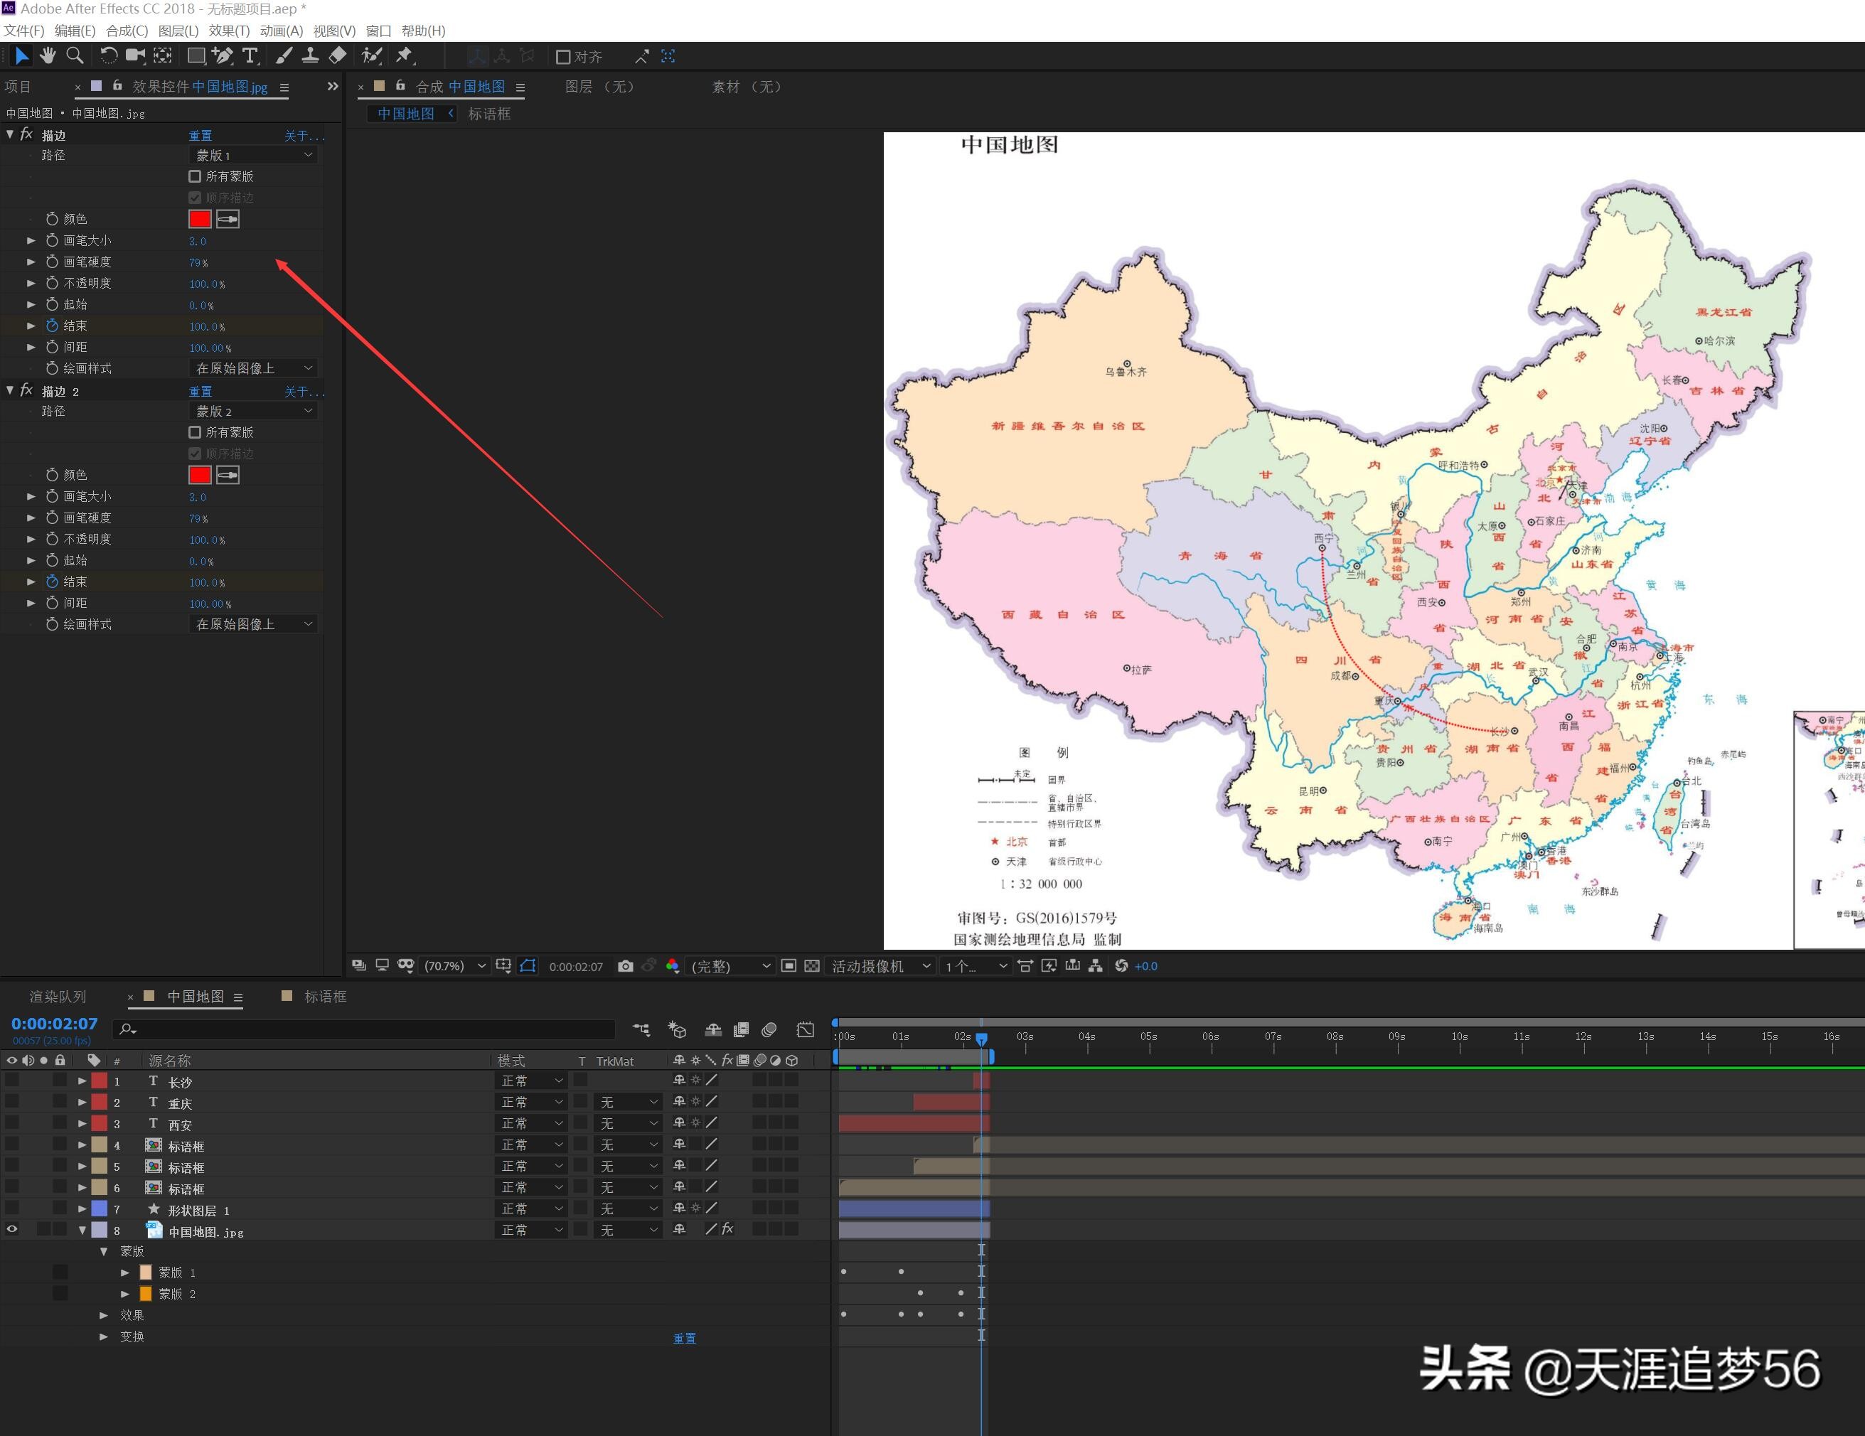The height and width of the screenshot is (1436, 1865).
Task: Enable 所有蒙版 checkbox under 描边 effect
Action: click(195, 176)
